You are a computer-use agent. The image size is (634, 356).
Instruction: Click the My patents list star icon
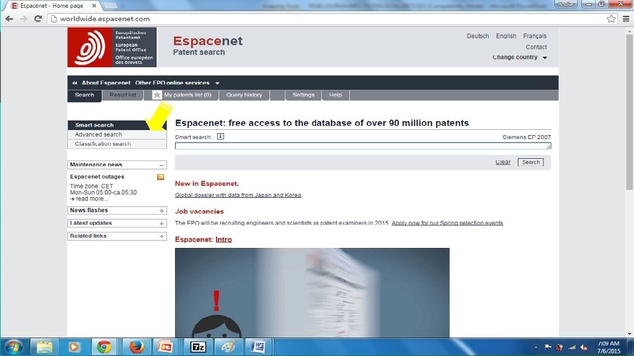[157, 95]
